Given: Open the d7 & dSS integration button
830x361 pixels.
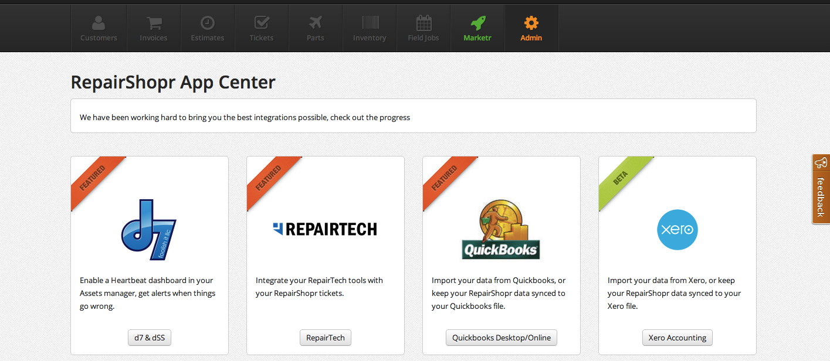Looking at the screenshot, I should (x=150, y=338).
